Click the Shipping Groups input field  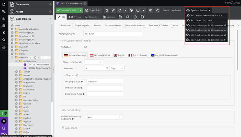pyautogui.click(x=105, y=82)
